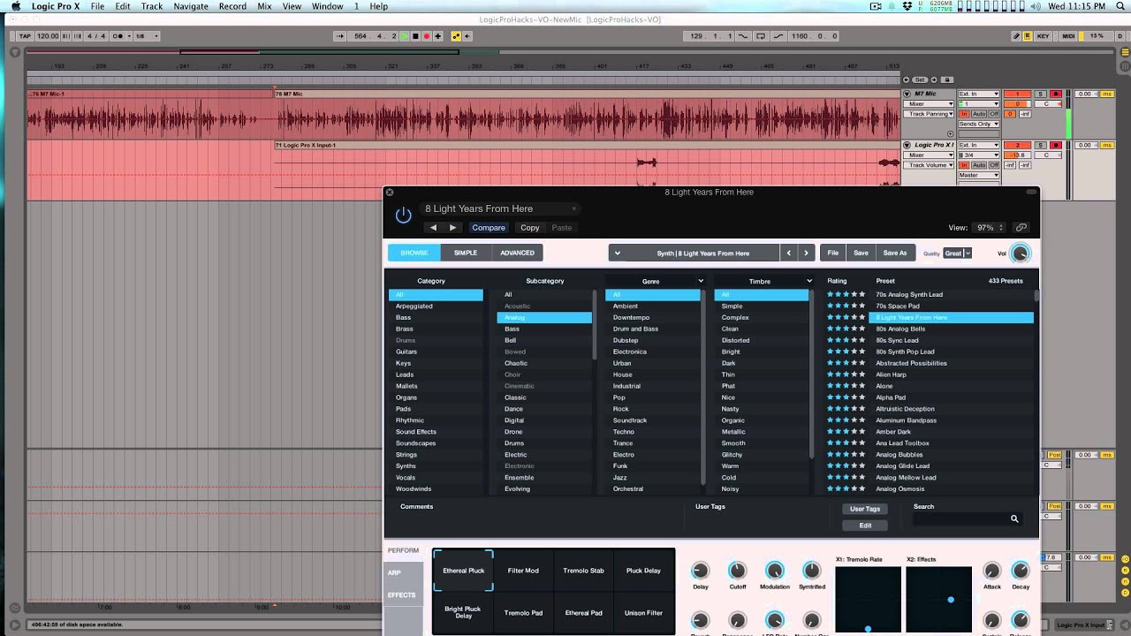Click the search magnifier icon
The height and width of the screenshot is (636, 1131).
point(1014,519)
